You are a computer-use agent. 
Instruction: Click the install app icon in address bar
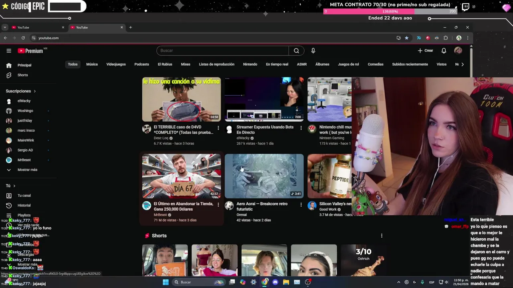pyautogui.click(x=398, y=38)
